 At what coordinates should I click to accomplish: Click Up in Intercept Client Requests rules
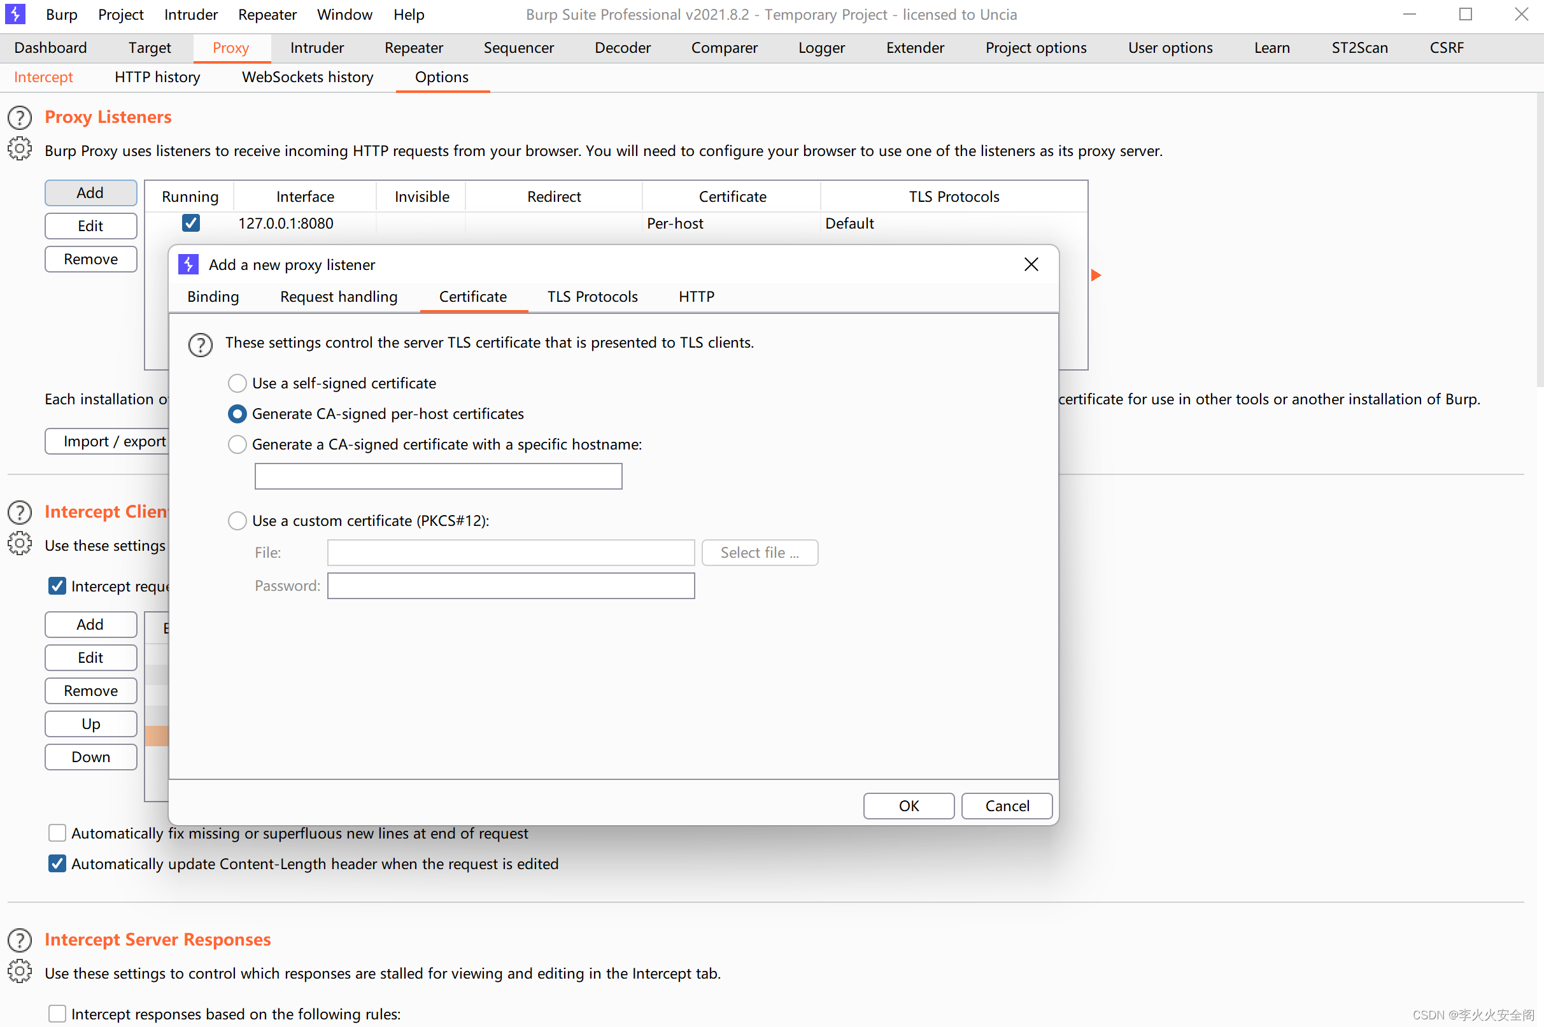(90, 725)
